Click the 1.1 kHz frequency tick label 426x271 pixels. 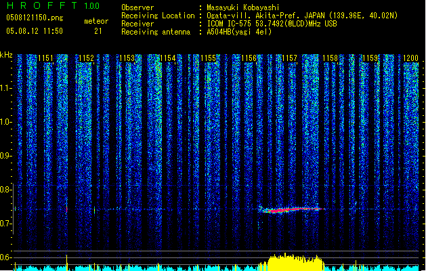[x=5, y=88]
